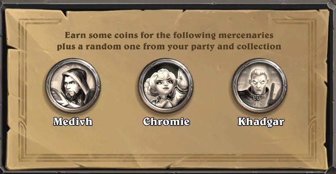Click the 'Earn some coins' header line

[169, 35]
